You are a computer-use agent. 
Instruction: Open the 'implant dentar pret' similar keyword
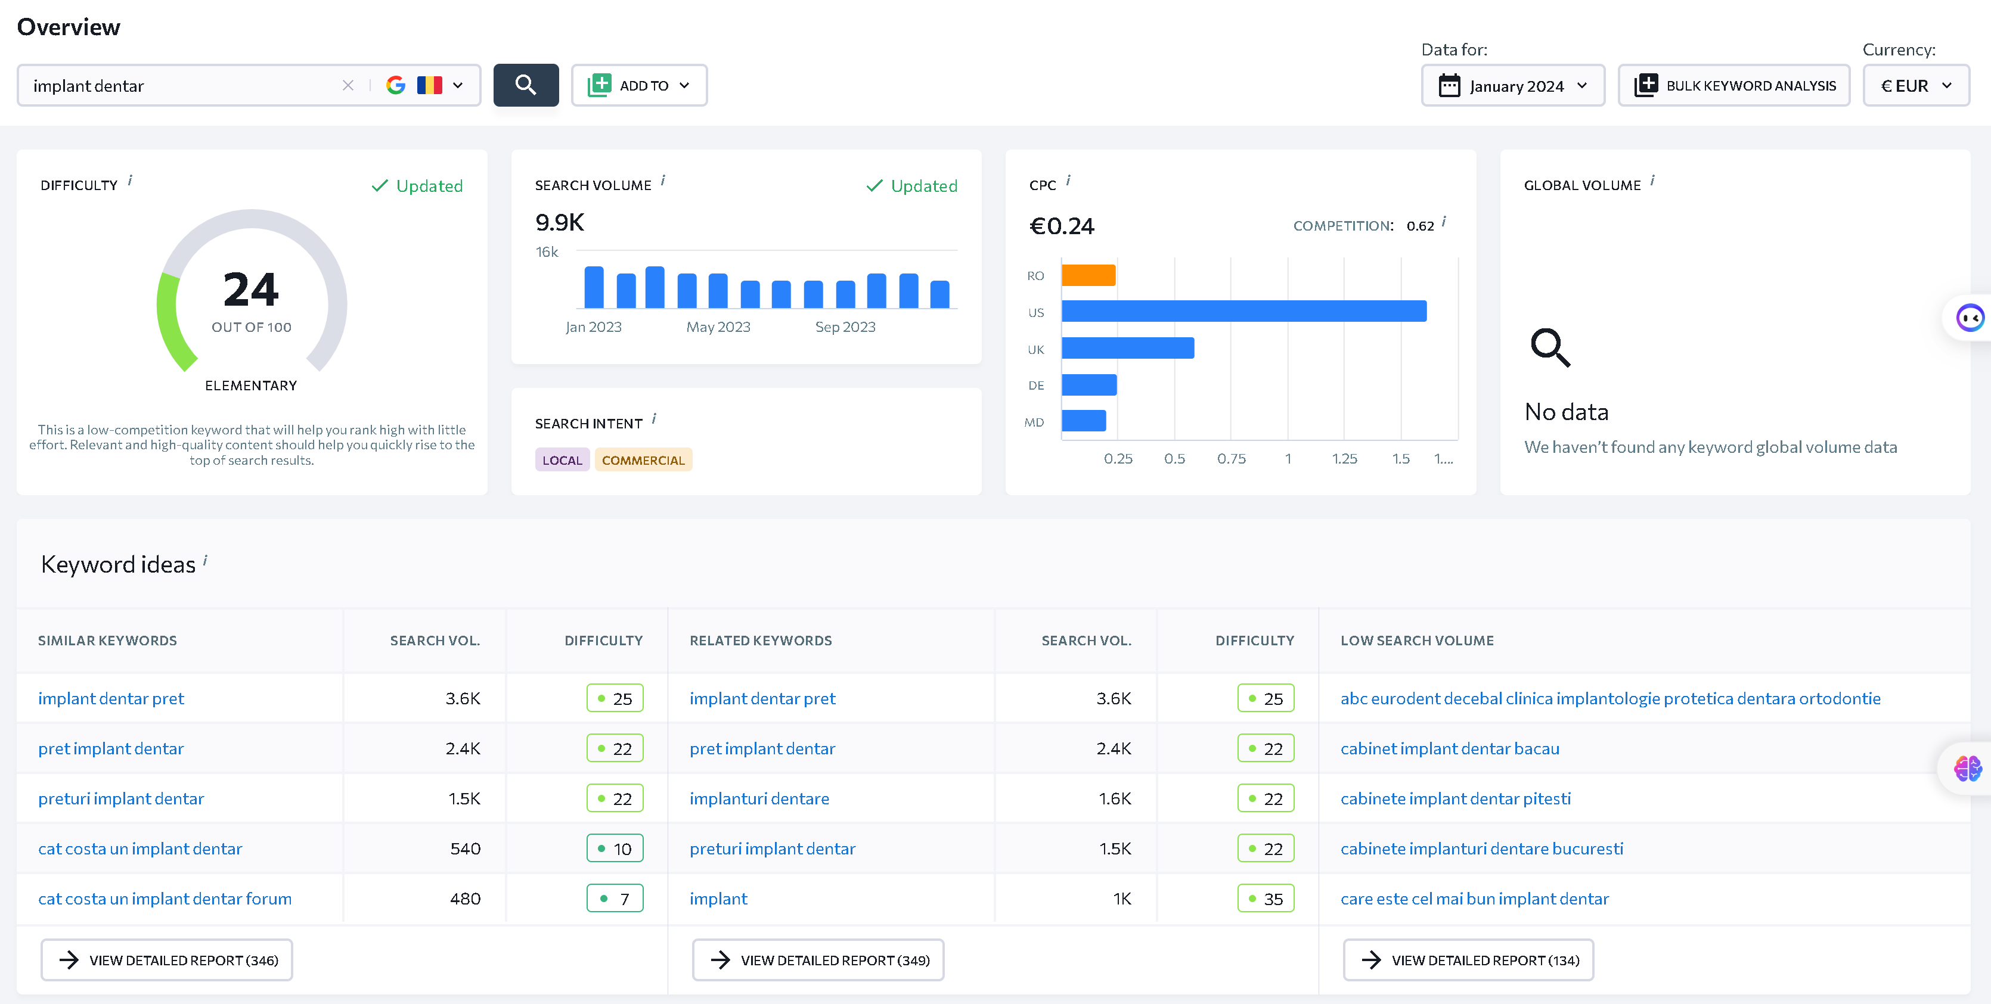(111, 698)
